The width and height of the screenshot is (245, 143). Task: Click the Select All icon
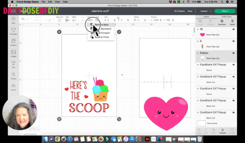pos(59,20)
